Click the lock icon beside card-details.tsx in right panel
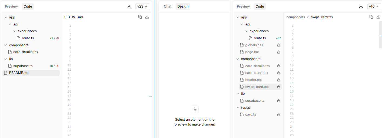This screenshot has width=382, height=138. pos(278,66)
